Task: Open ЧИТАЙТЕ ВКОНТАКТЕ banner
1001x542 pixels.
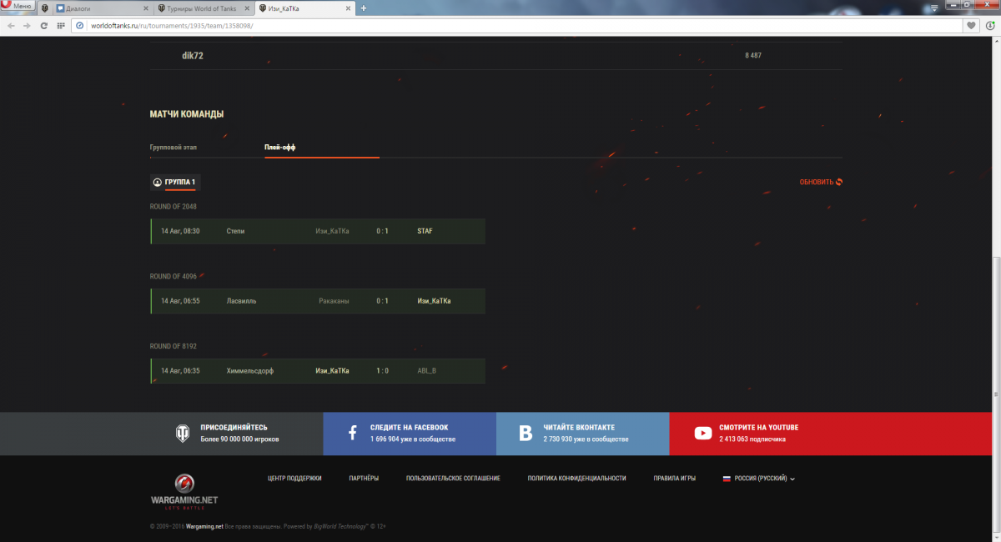Action: tap(583, 433)
